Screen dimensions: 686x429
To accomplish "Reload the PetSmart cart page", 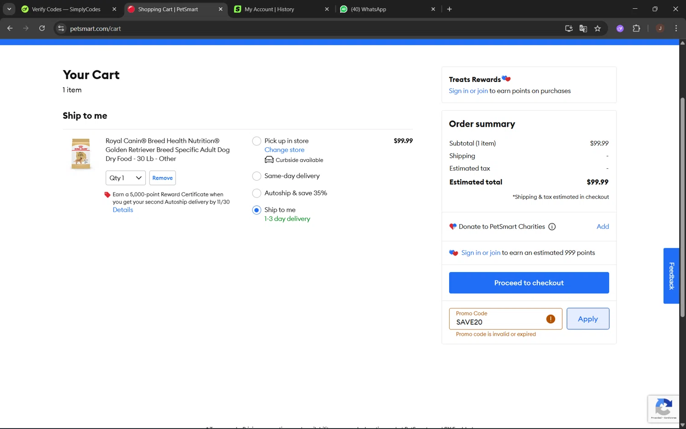I will pyautogui.click(x=42, y=28).
